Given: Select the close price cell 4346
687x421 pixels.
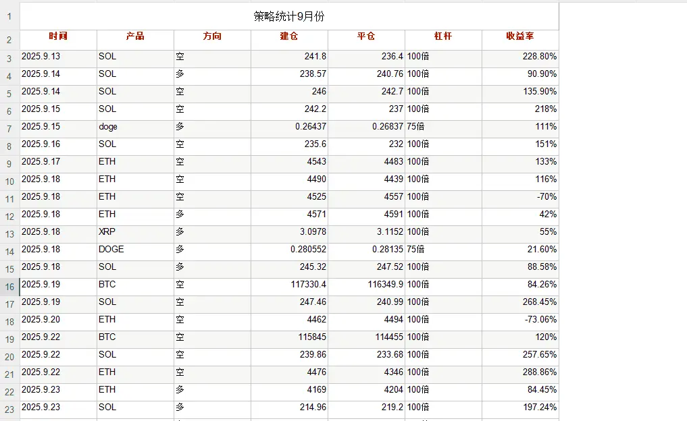Looking at the screenshot, I should tap(366, 374).
